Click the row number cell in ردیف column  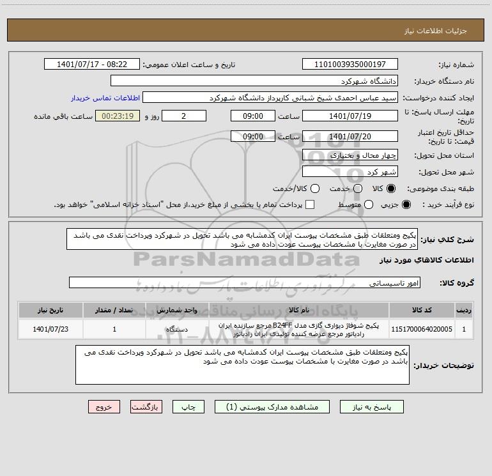(x=464, y=329)
